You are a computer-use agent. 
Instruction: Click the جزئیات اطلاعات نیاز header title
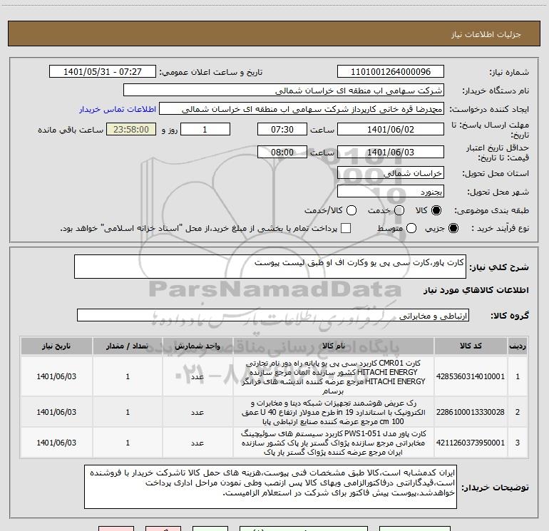[x=486, y=34]
